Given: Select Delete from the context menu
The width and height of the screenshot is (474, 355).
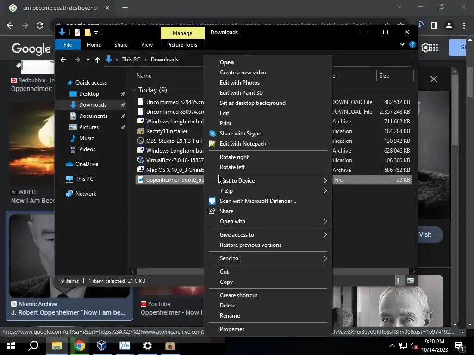Looking at the screenshot, I should 227,306.
